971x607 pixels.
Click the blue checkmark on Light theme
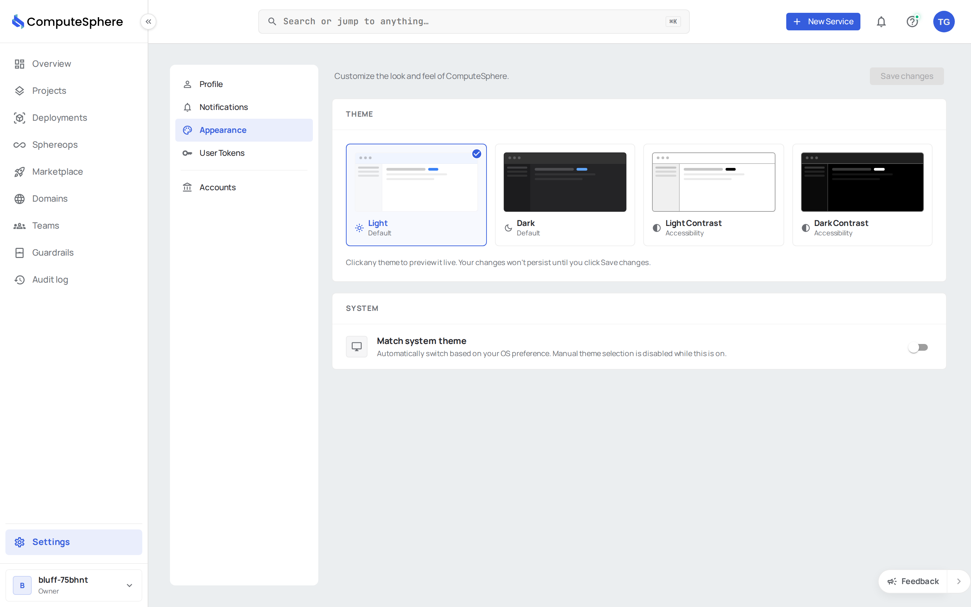[x=477, y=154]
